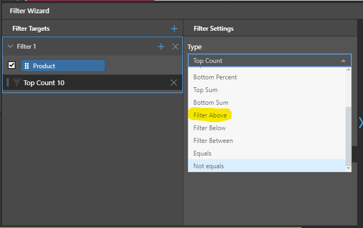Add an item to Filter 1 via its plus icon
Screen dimensions: 363x228
[x=161, y=47]
